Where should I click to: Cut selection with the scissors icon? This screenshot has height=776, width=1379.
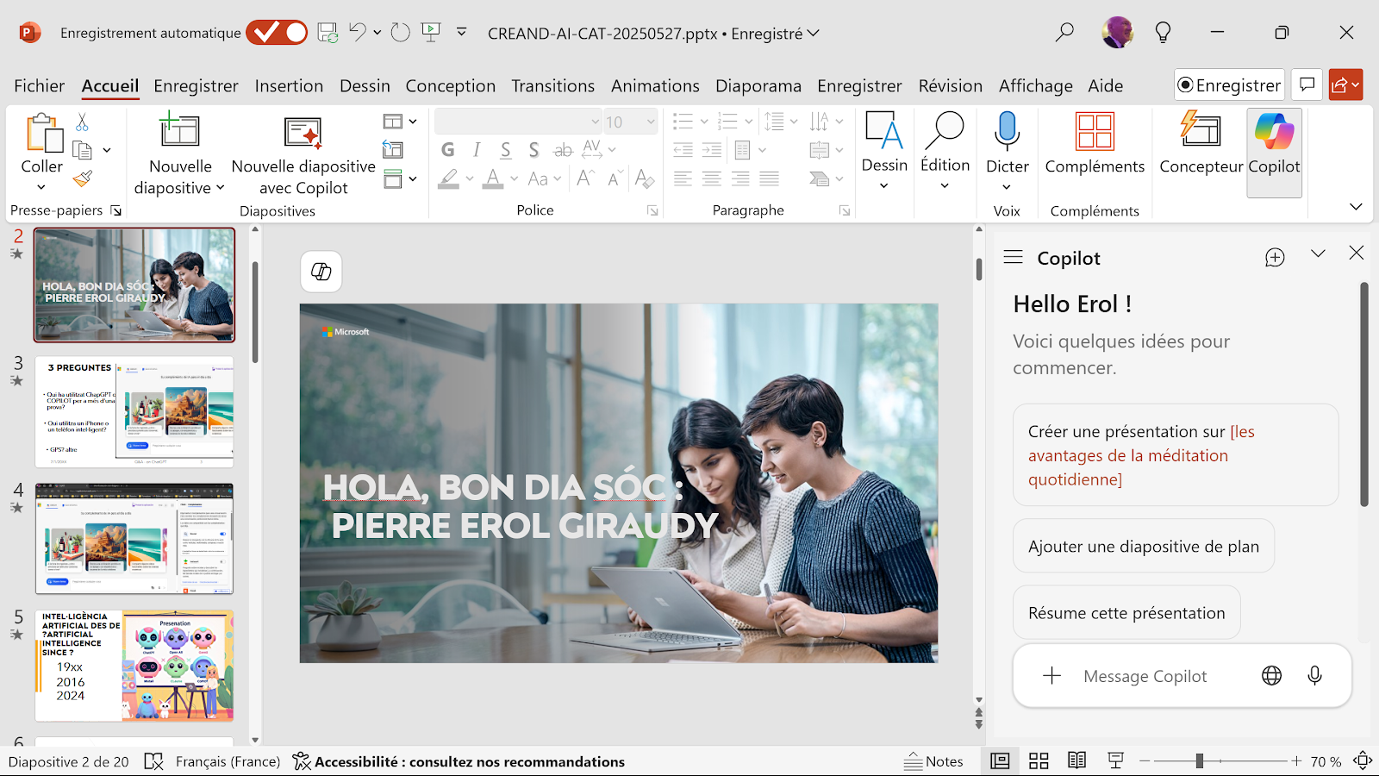click(83, 122)
